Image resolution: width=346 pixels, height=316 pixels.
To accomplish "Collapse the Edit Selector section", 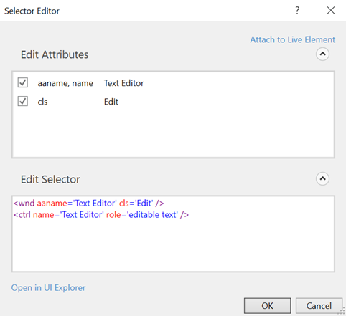I will coord(322,178).
